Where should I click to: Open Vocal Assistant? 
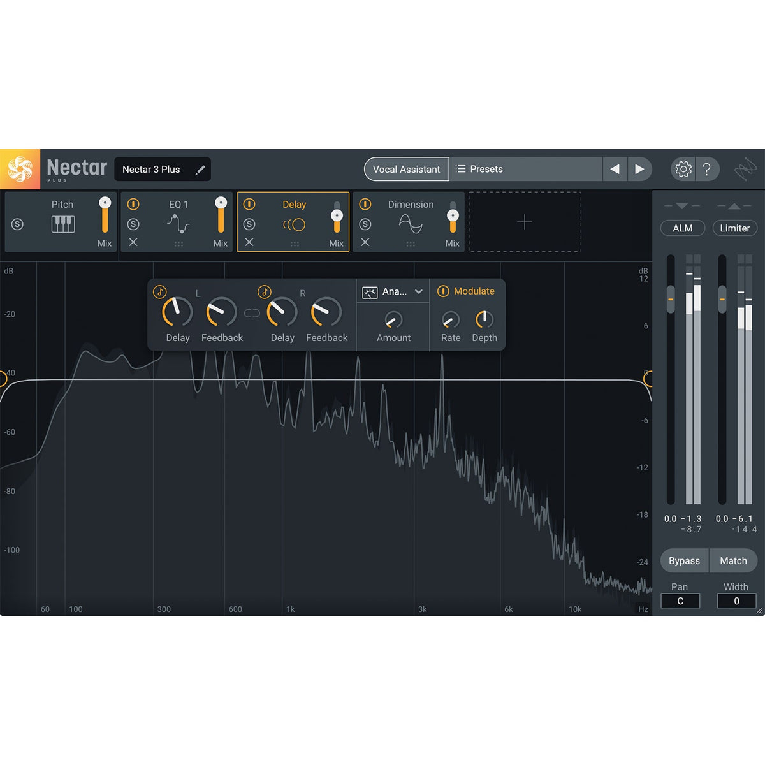pyautogui.click(x=406, y=169)
